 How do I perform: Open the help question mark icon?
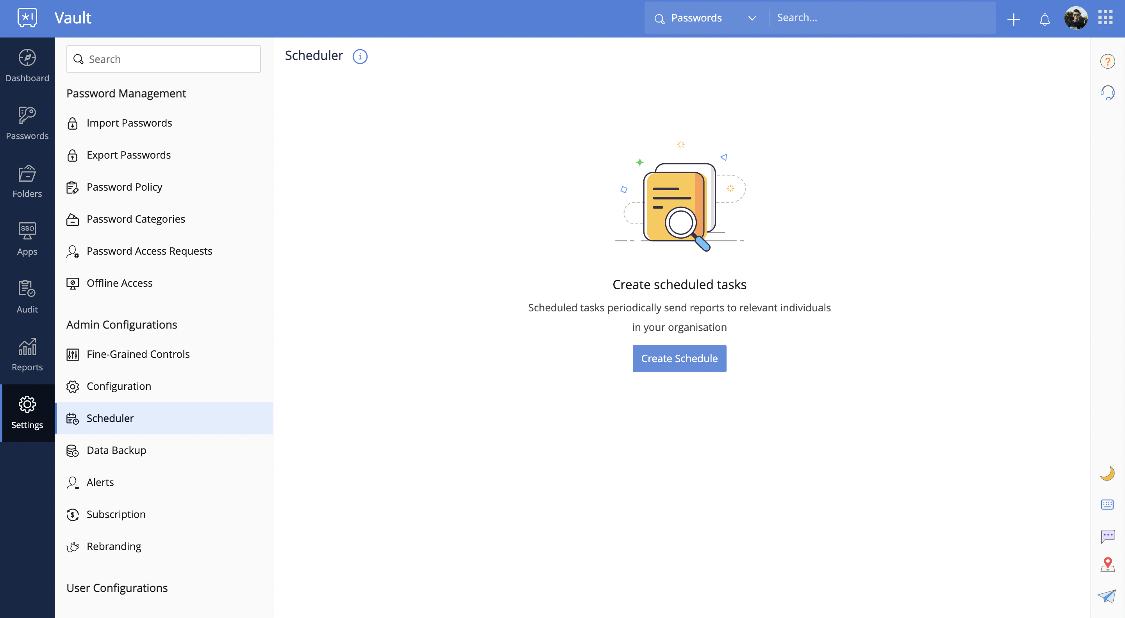point(1107,62)
